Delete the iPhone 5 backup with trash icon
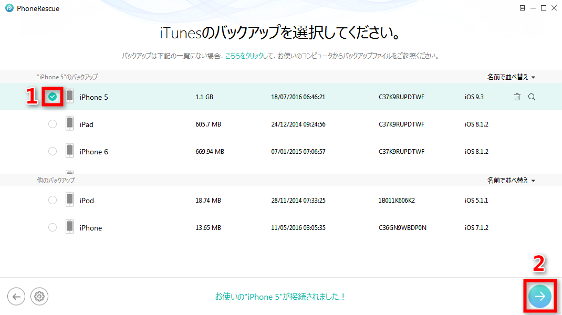 tap(517, 97)
